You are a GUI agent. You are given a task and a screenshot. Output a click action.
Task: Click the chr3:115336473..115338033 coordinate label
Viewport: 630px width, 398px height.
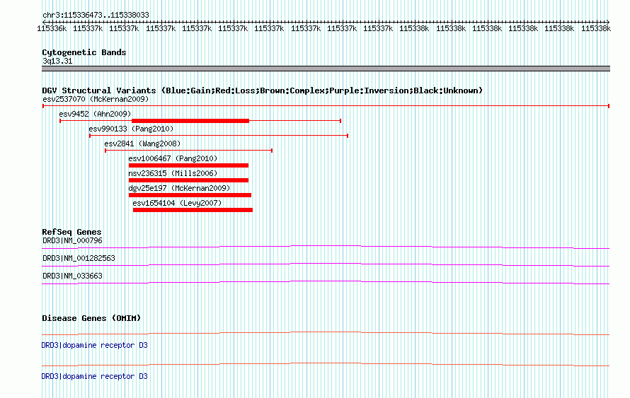point(96,16)
